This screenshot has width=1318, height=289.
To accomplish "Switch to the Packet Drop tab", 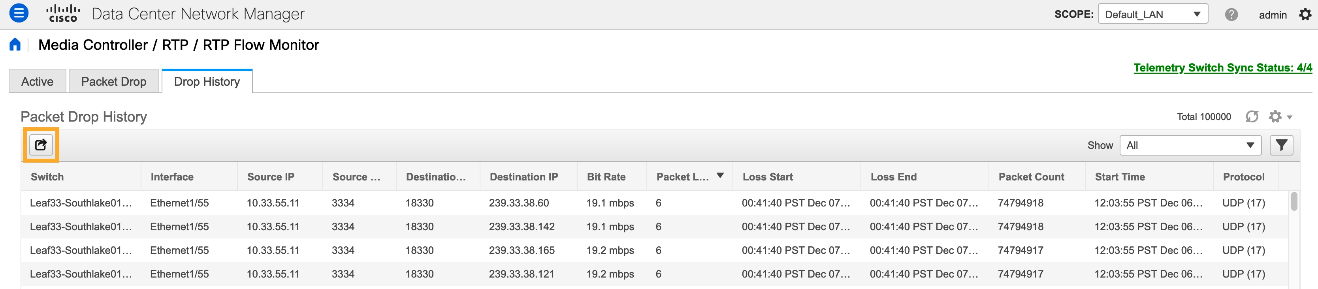I will coord(113,81).
